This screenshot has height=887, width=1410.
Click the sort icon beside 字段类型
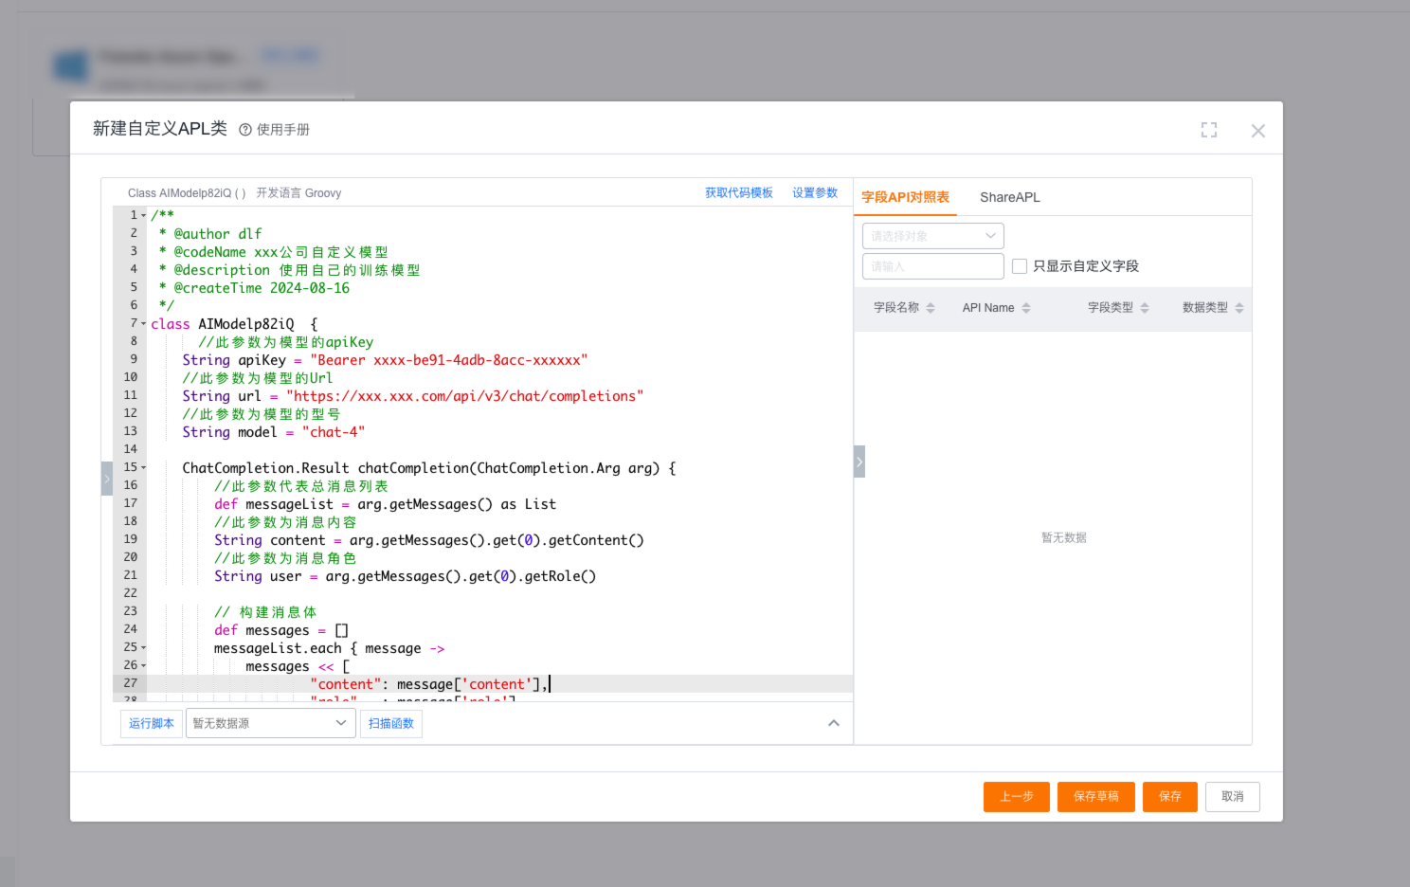(x=1145, y=308)
